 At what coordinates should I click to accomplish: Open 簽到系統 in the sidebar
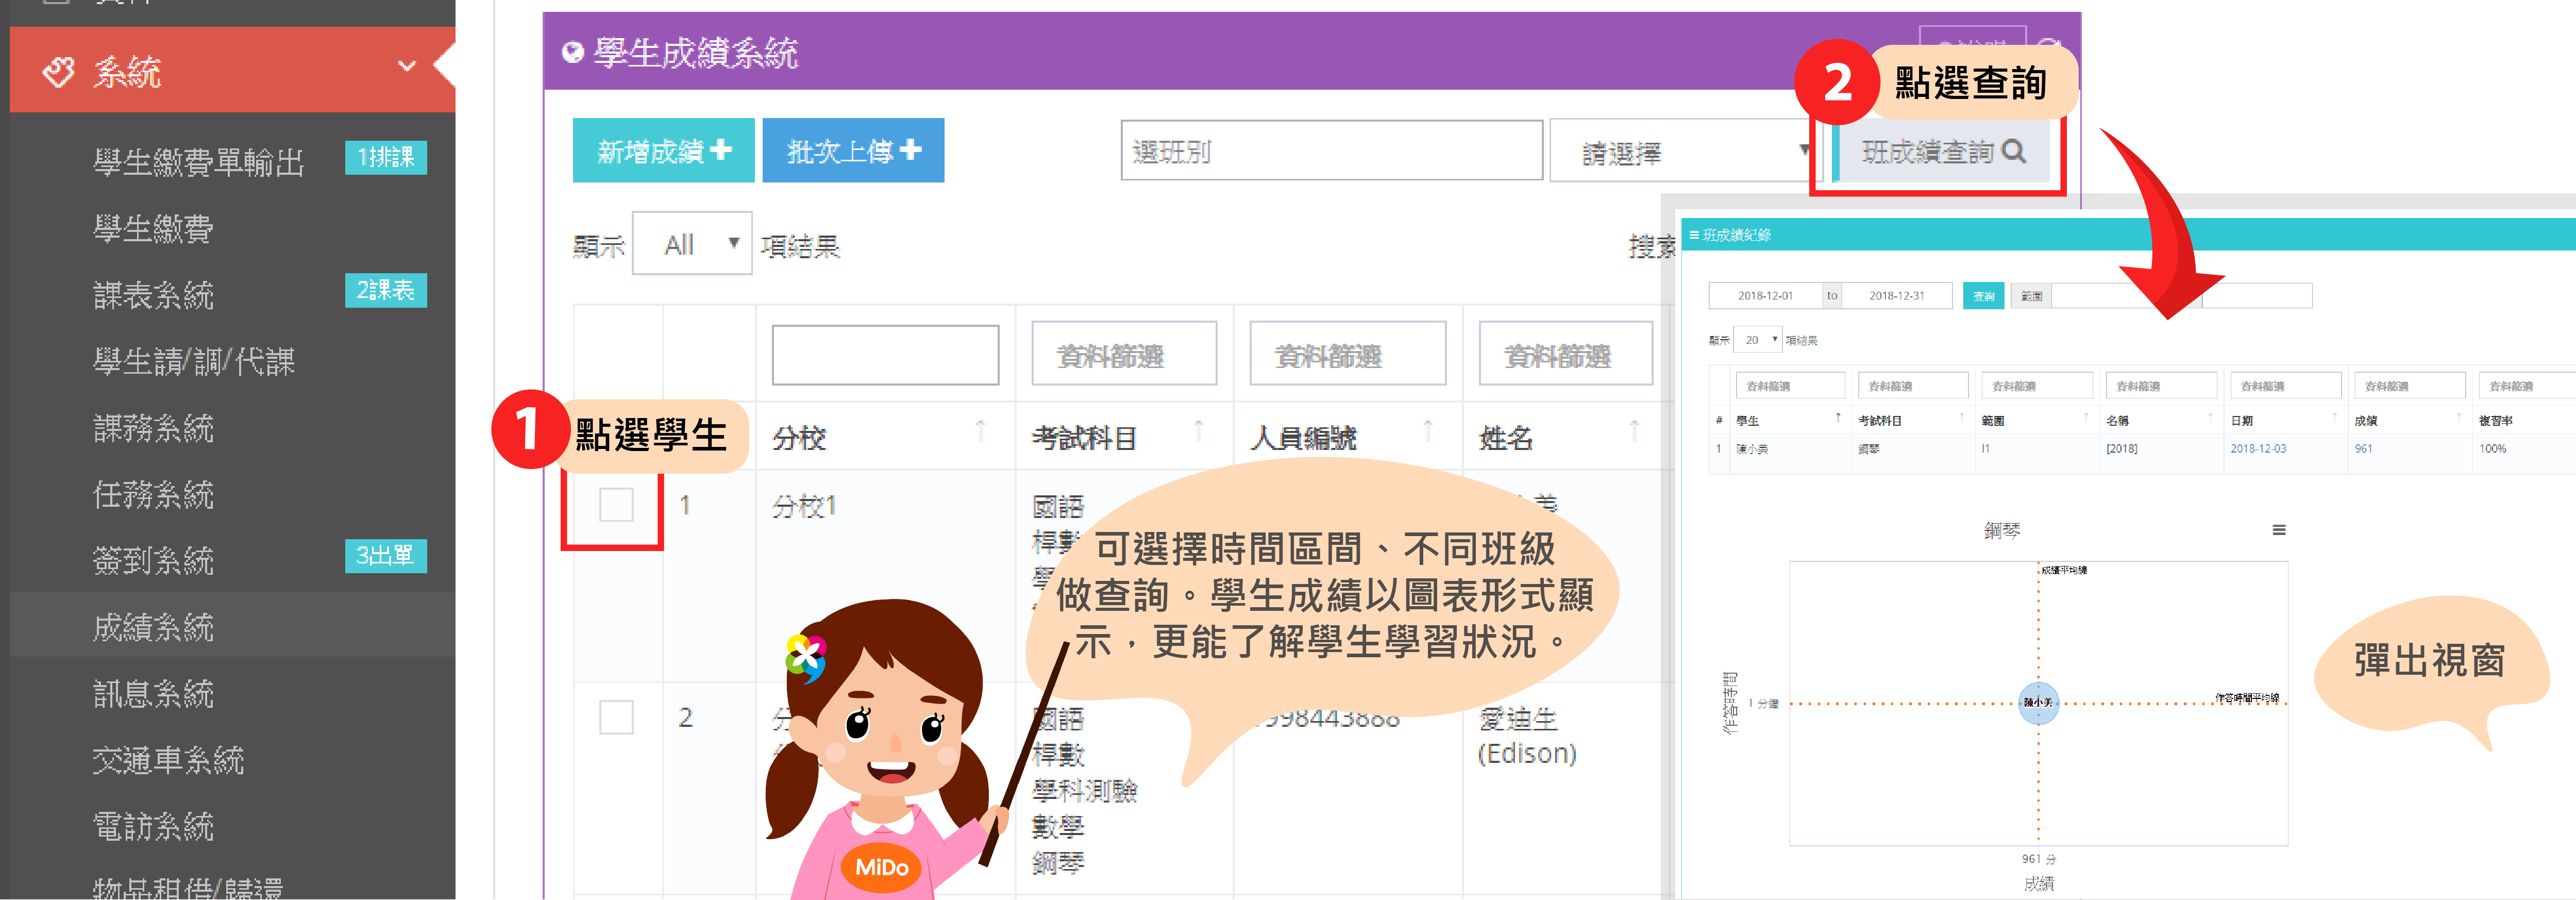pos(153,561)
